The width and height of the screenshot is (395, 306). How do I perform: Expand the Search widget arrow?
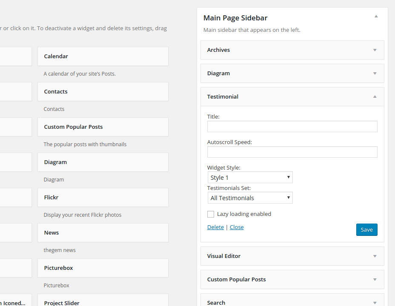pos(375,303)
